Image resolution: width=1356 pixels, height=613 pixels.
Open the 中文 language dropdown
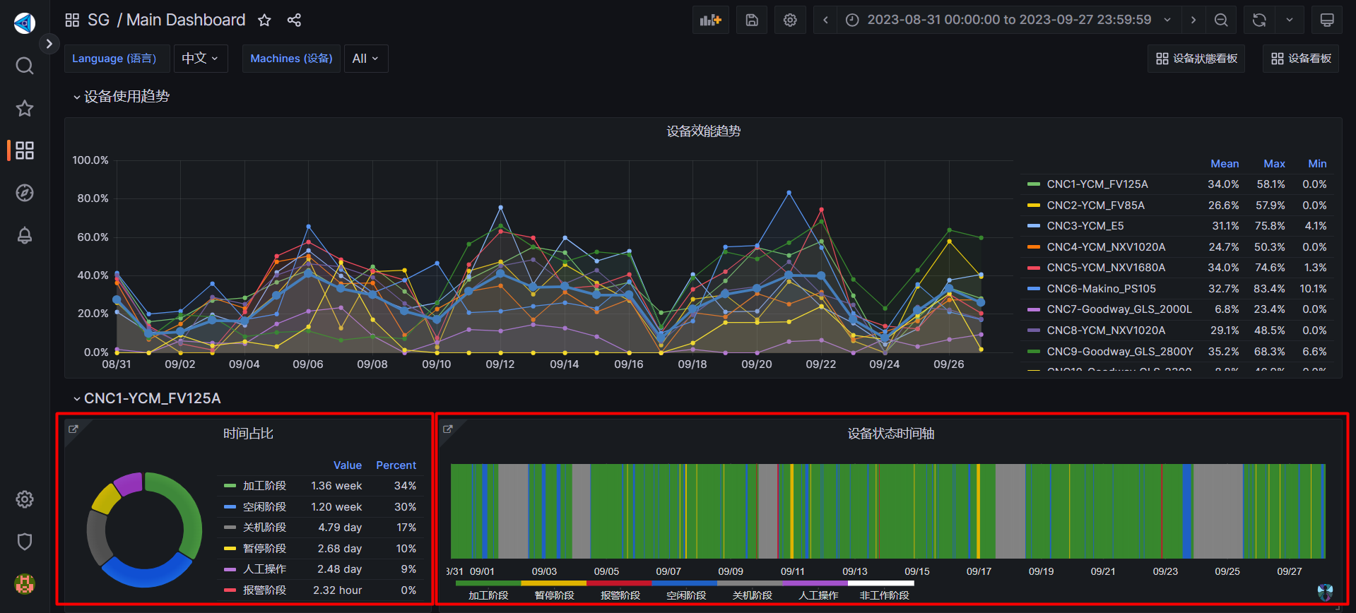tap(201, 59)
